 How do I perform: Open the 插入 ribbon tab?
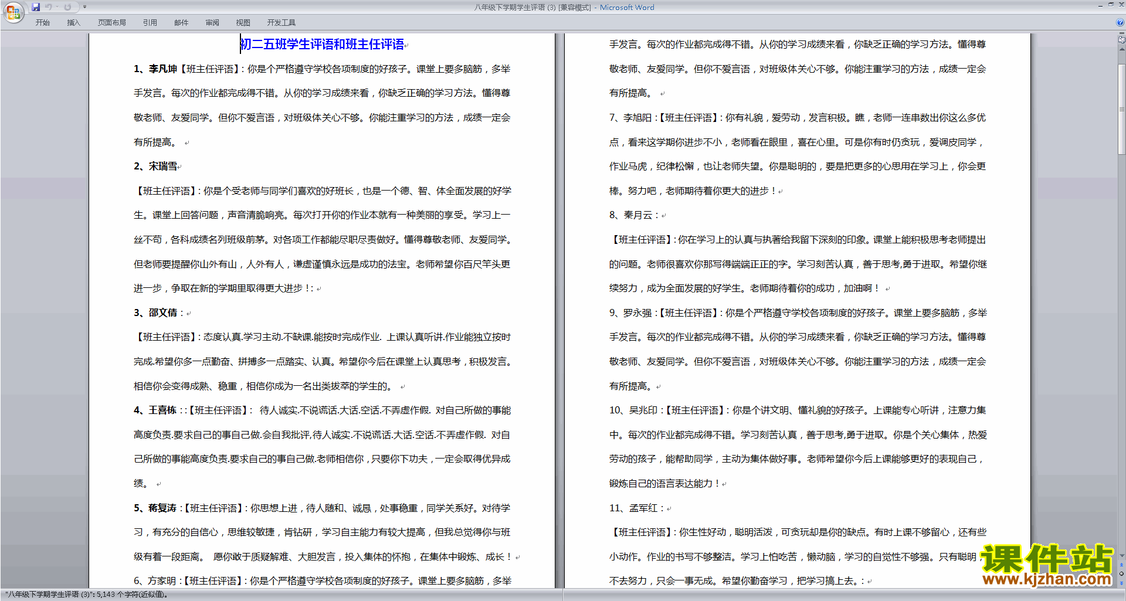[73, 23]
